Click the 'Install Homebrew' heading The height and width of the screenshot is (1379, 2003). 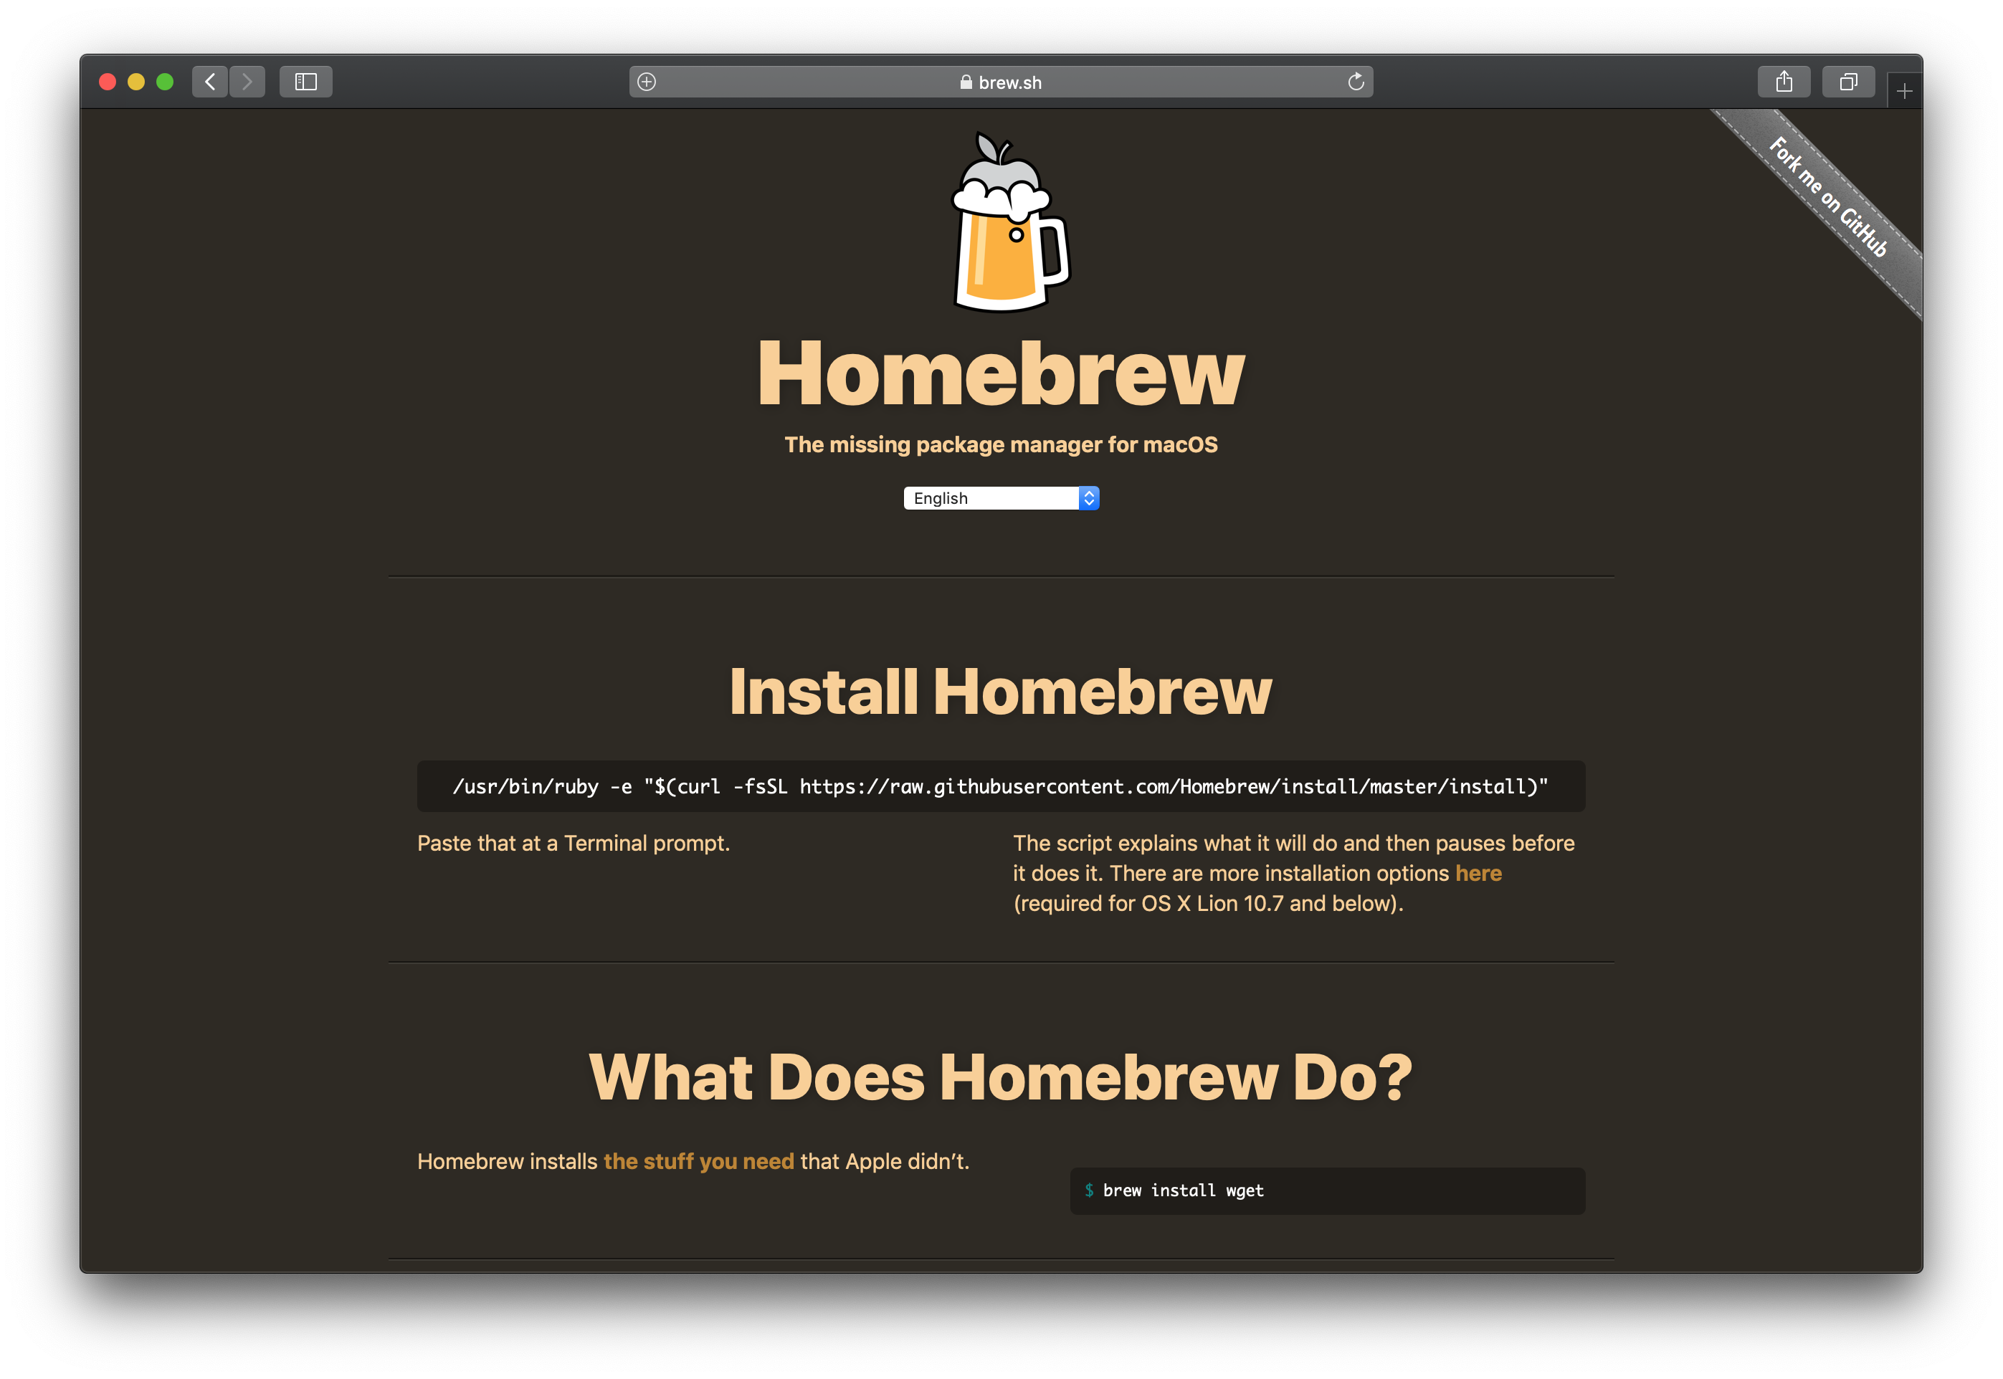point(1001,692)
